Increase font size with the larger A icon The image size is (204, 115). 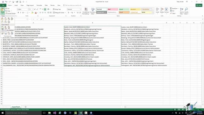coord(35,9)
